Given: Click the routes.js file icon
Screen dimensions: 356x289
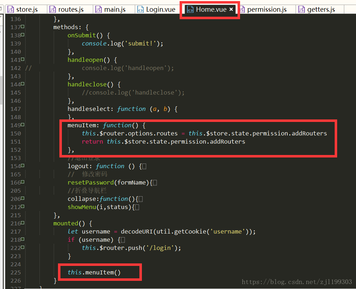Looking at the screenshot, I should (52, 10).
